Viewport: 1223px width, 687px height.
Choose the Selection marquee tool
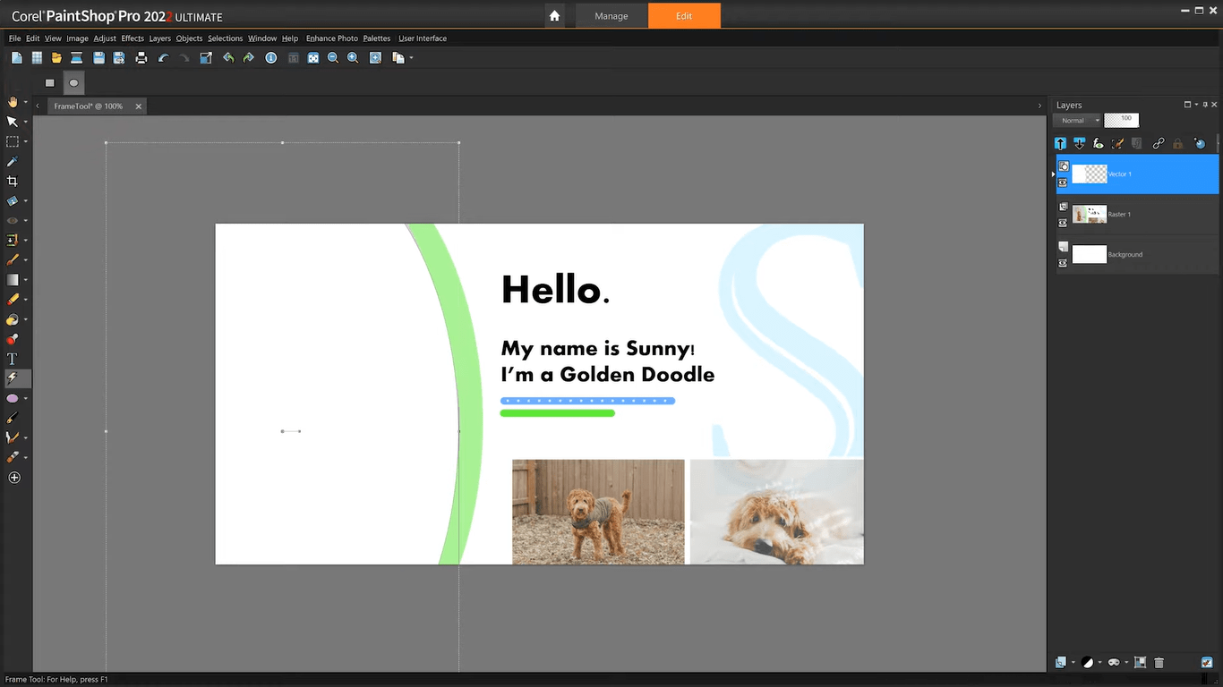click(13, 141)
